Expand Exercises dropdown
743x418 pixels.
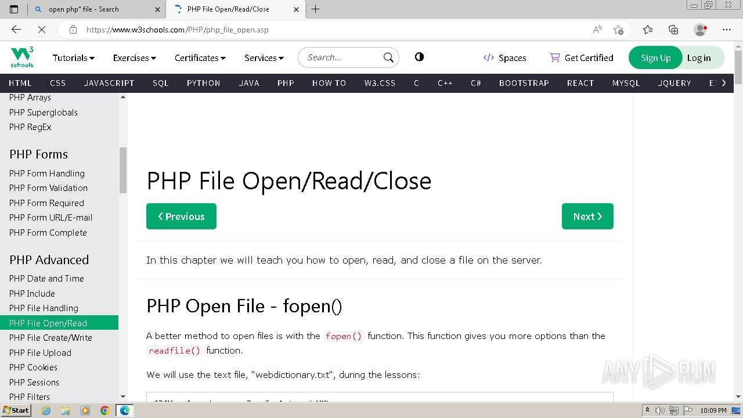[x=135, y=57]
